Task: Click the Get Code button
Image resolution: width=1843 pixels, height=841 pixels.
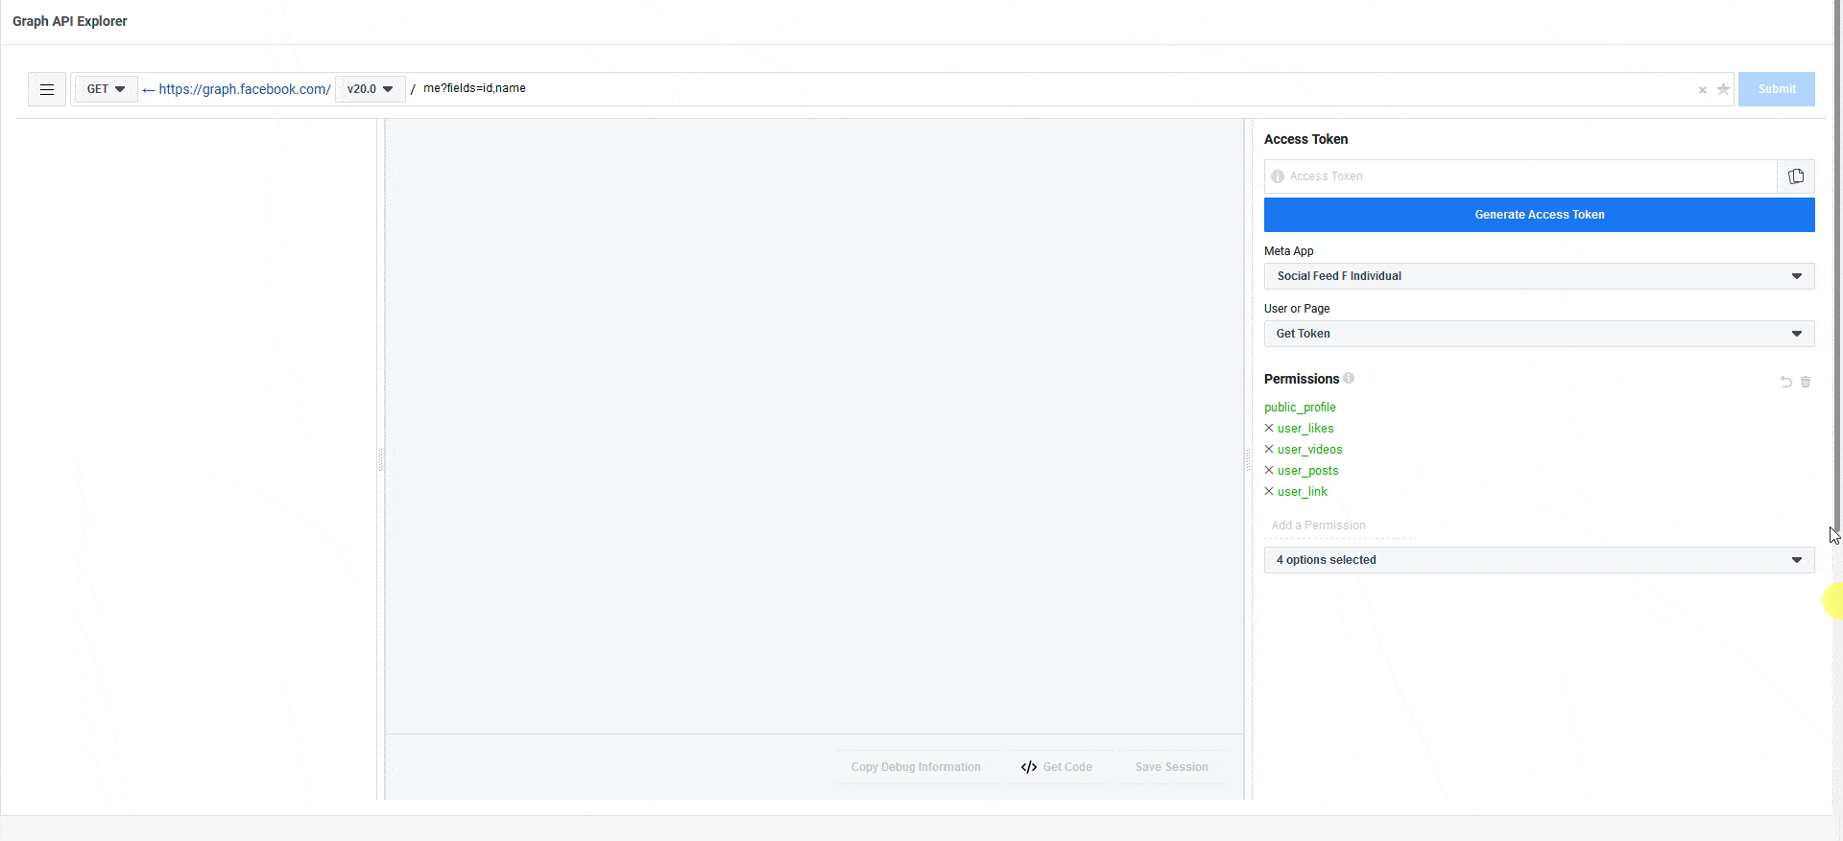Action: click(1057, 767)
